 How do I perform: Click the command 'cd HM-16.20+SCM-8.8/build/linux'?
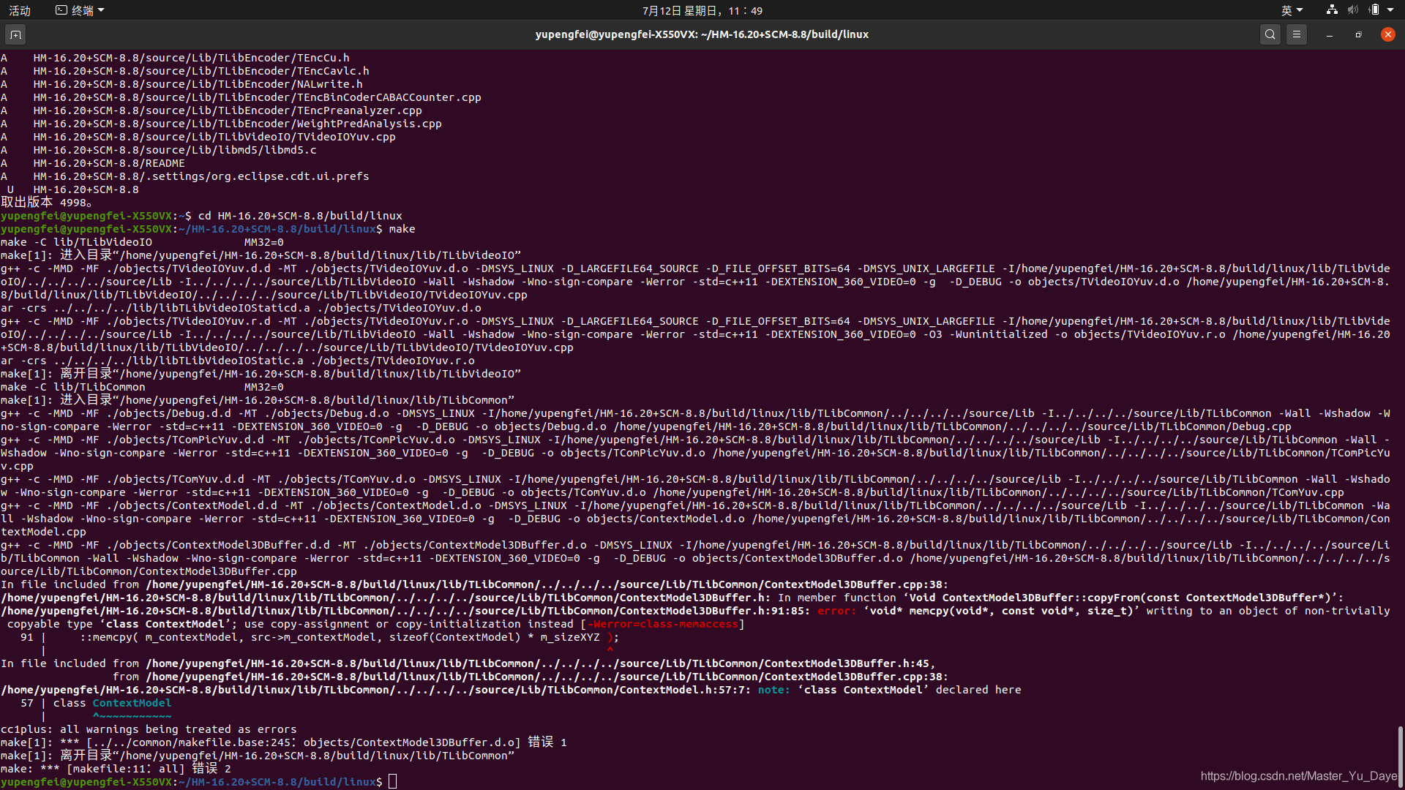[x=300, y=216]
